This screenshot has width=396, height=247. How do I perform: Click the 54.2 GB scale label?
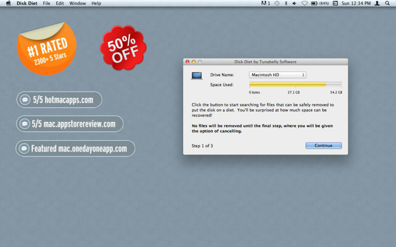(x=336, y=92)
